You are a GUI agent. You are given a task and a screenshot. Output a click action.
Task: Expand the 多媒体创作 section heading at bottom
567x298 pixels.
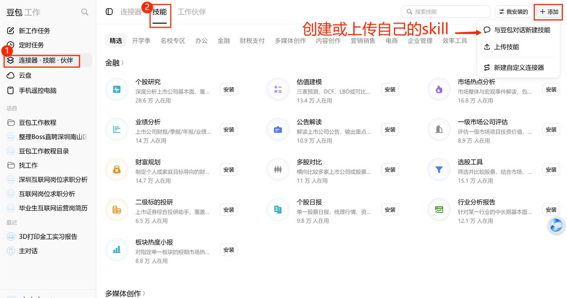[125, 293]
